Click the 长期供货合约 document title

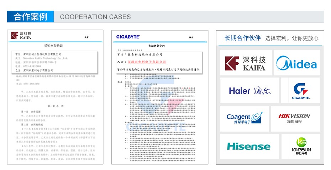(157, 46)
